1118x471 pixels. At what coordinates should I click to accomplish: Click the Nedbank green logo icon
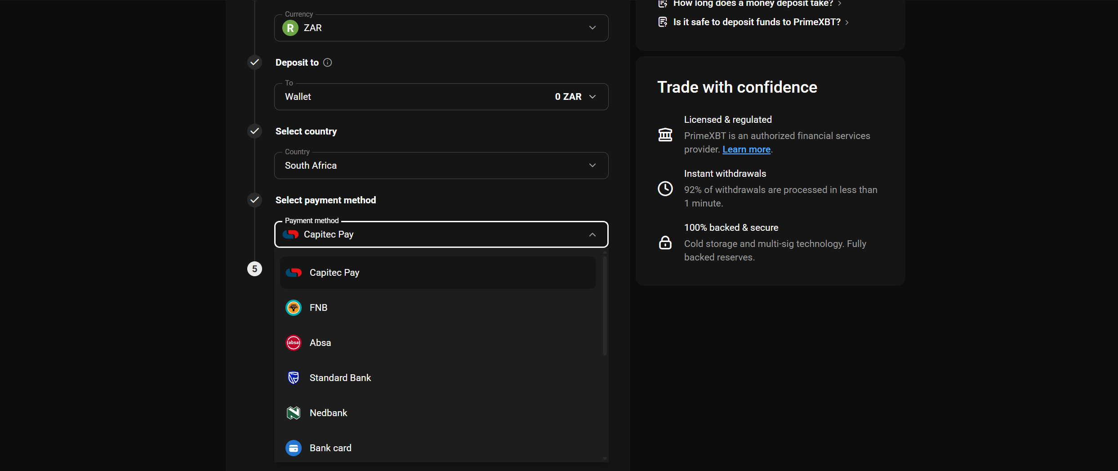tap(294, 413)
